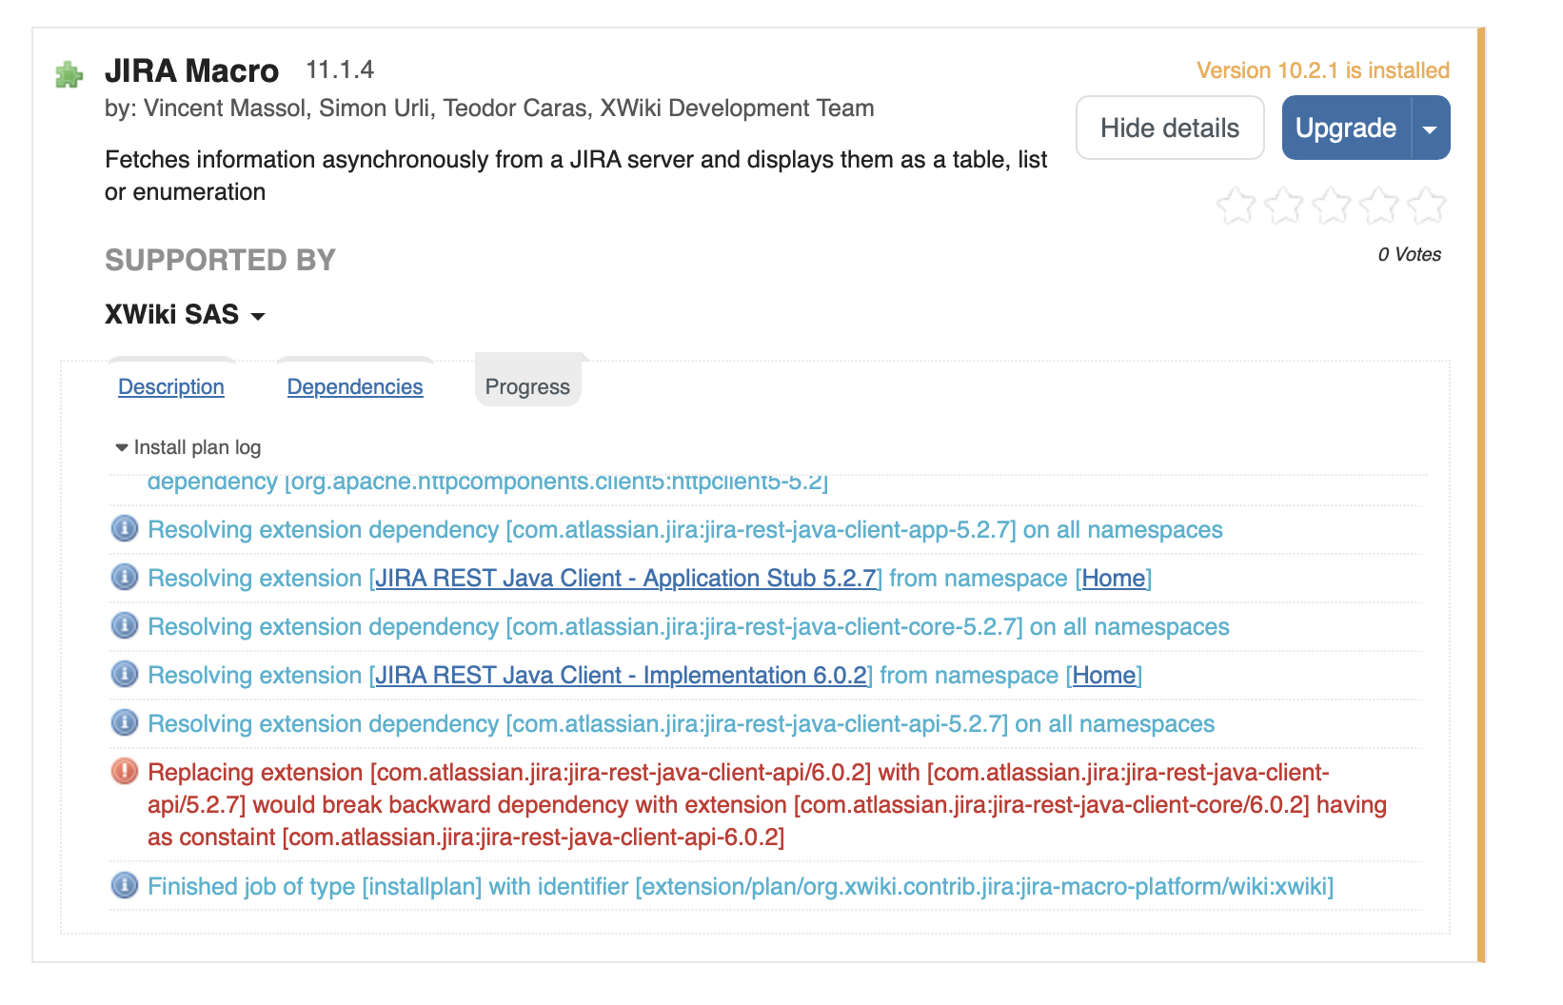Click the green puzzle piece extension icon
The image size is (1563, 1005).
[x=69, y=74]
